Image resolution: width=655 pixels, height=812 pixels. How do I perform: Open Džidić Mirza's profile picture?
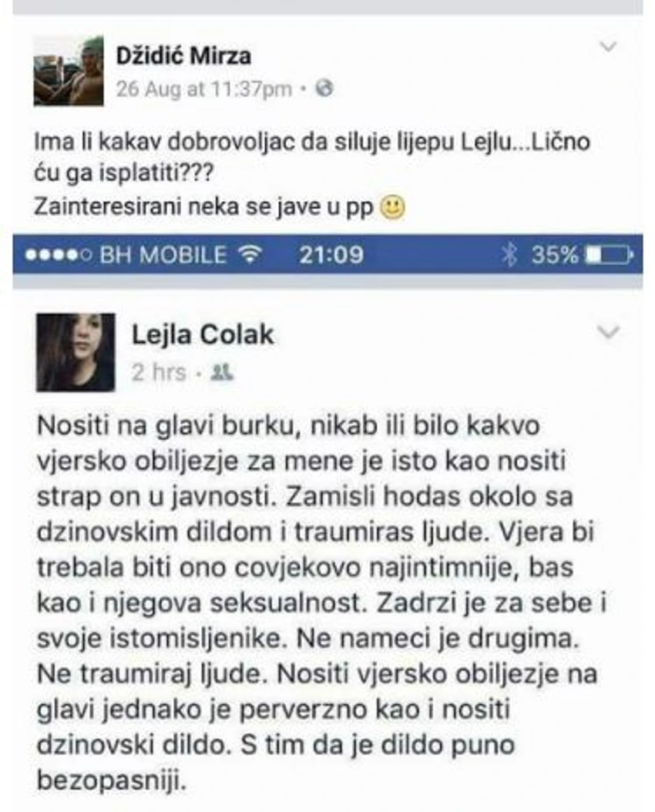(x=69, y=71)
